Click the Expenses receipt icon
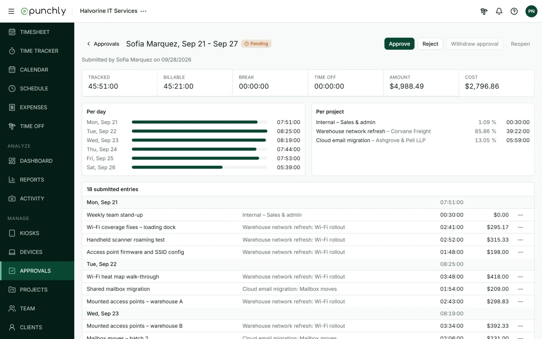542x339 pixels. tap(12, 107)
